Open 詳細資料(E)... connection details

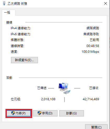pyautogui.click(x=24, y=60)
